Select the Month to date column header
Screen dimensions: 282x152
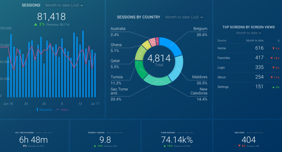(255, 41)
